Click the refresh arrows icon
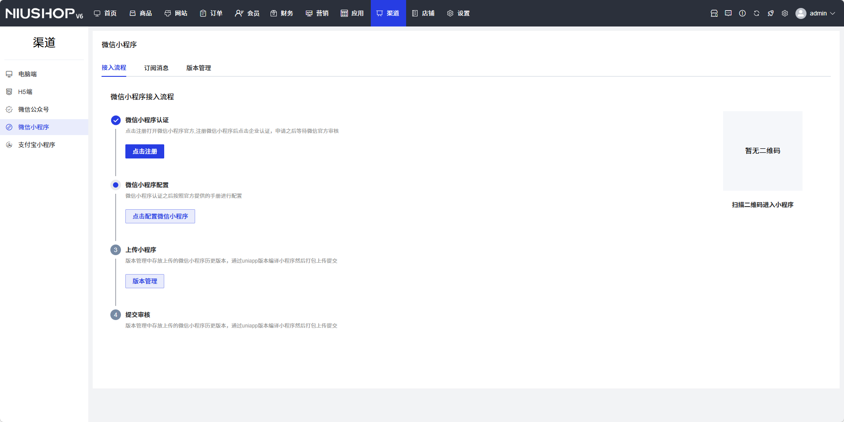Image resolution: width=844 pixels, height=422 pixels. click(x=756, y=13)
